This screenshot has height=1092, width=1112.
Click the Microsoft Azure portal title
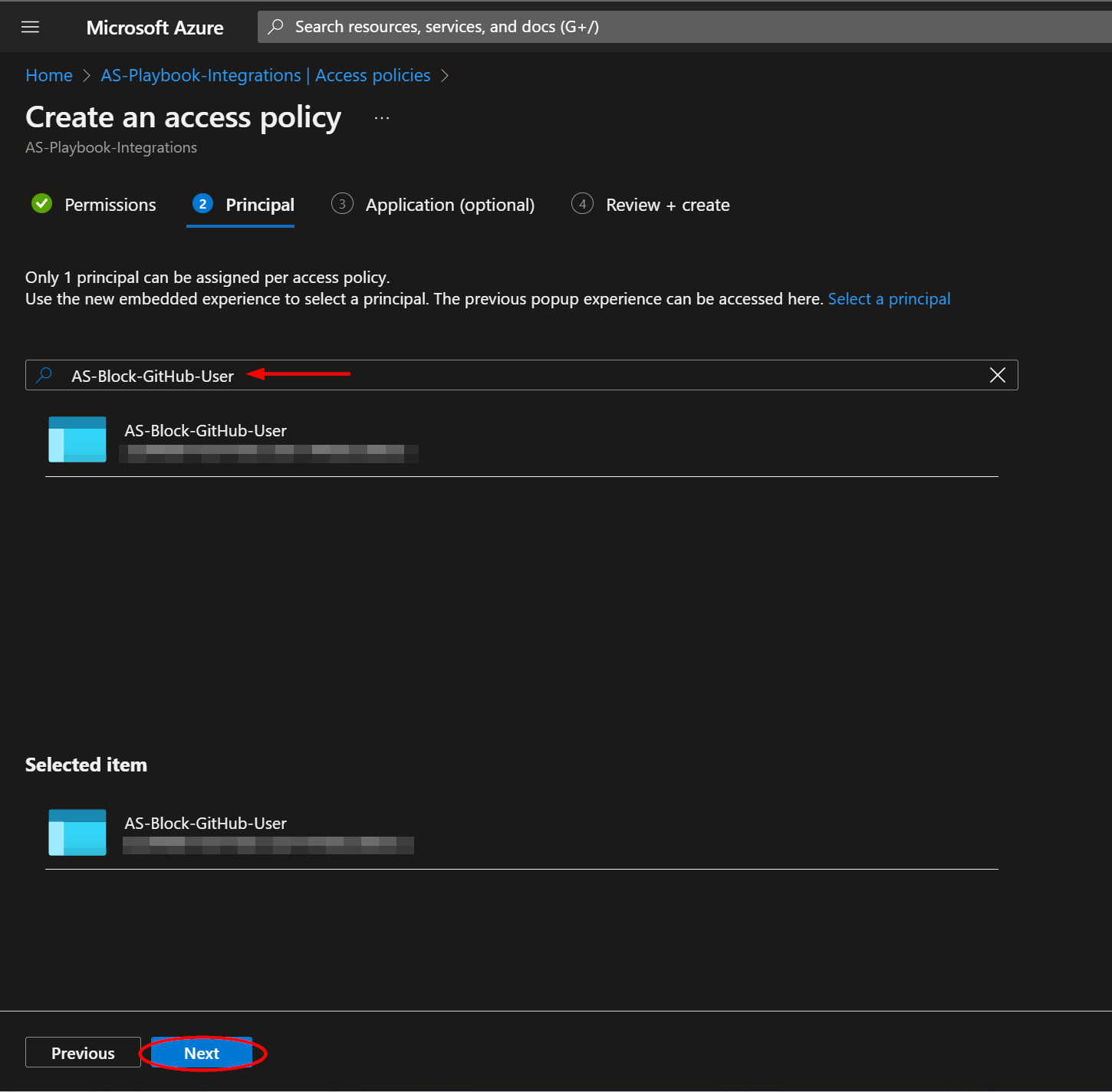pyautogui.click(x=155, y=28)
